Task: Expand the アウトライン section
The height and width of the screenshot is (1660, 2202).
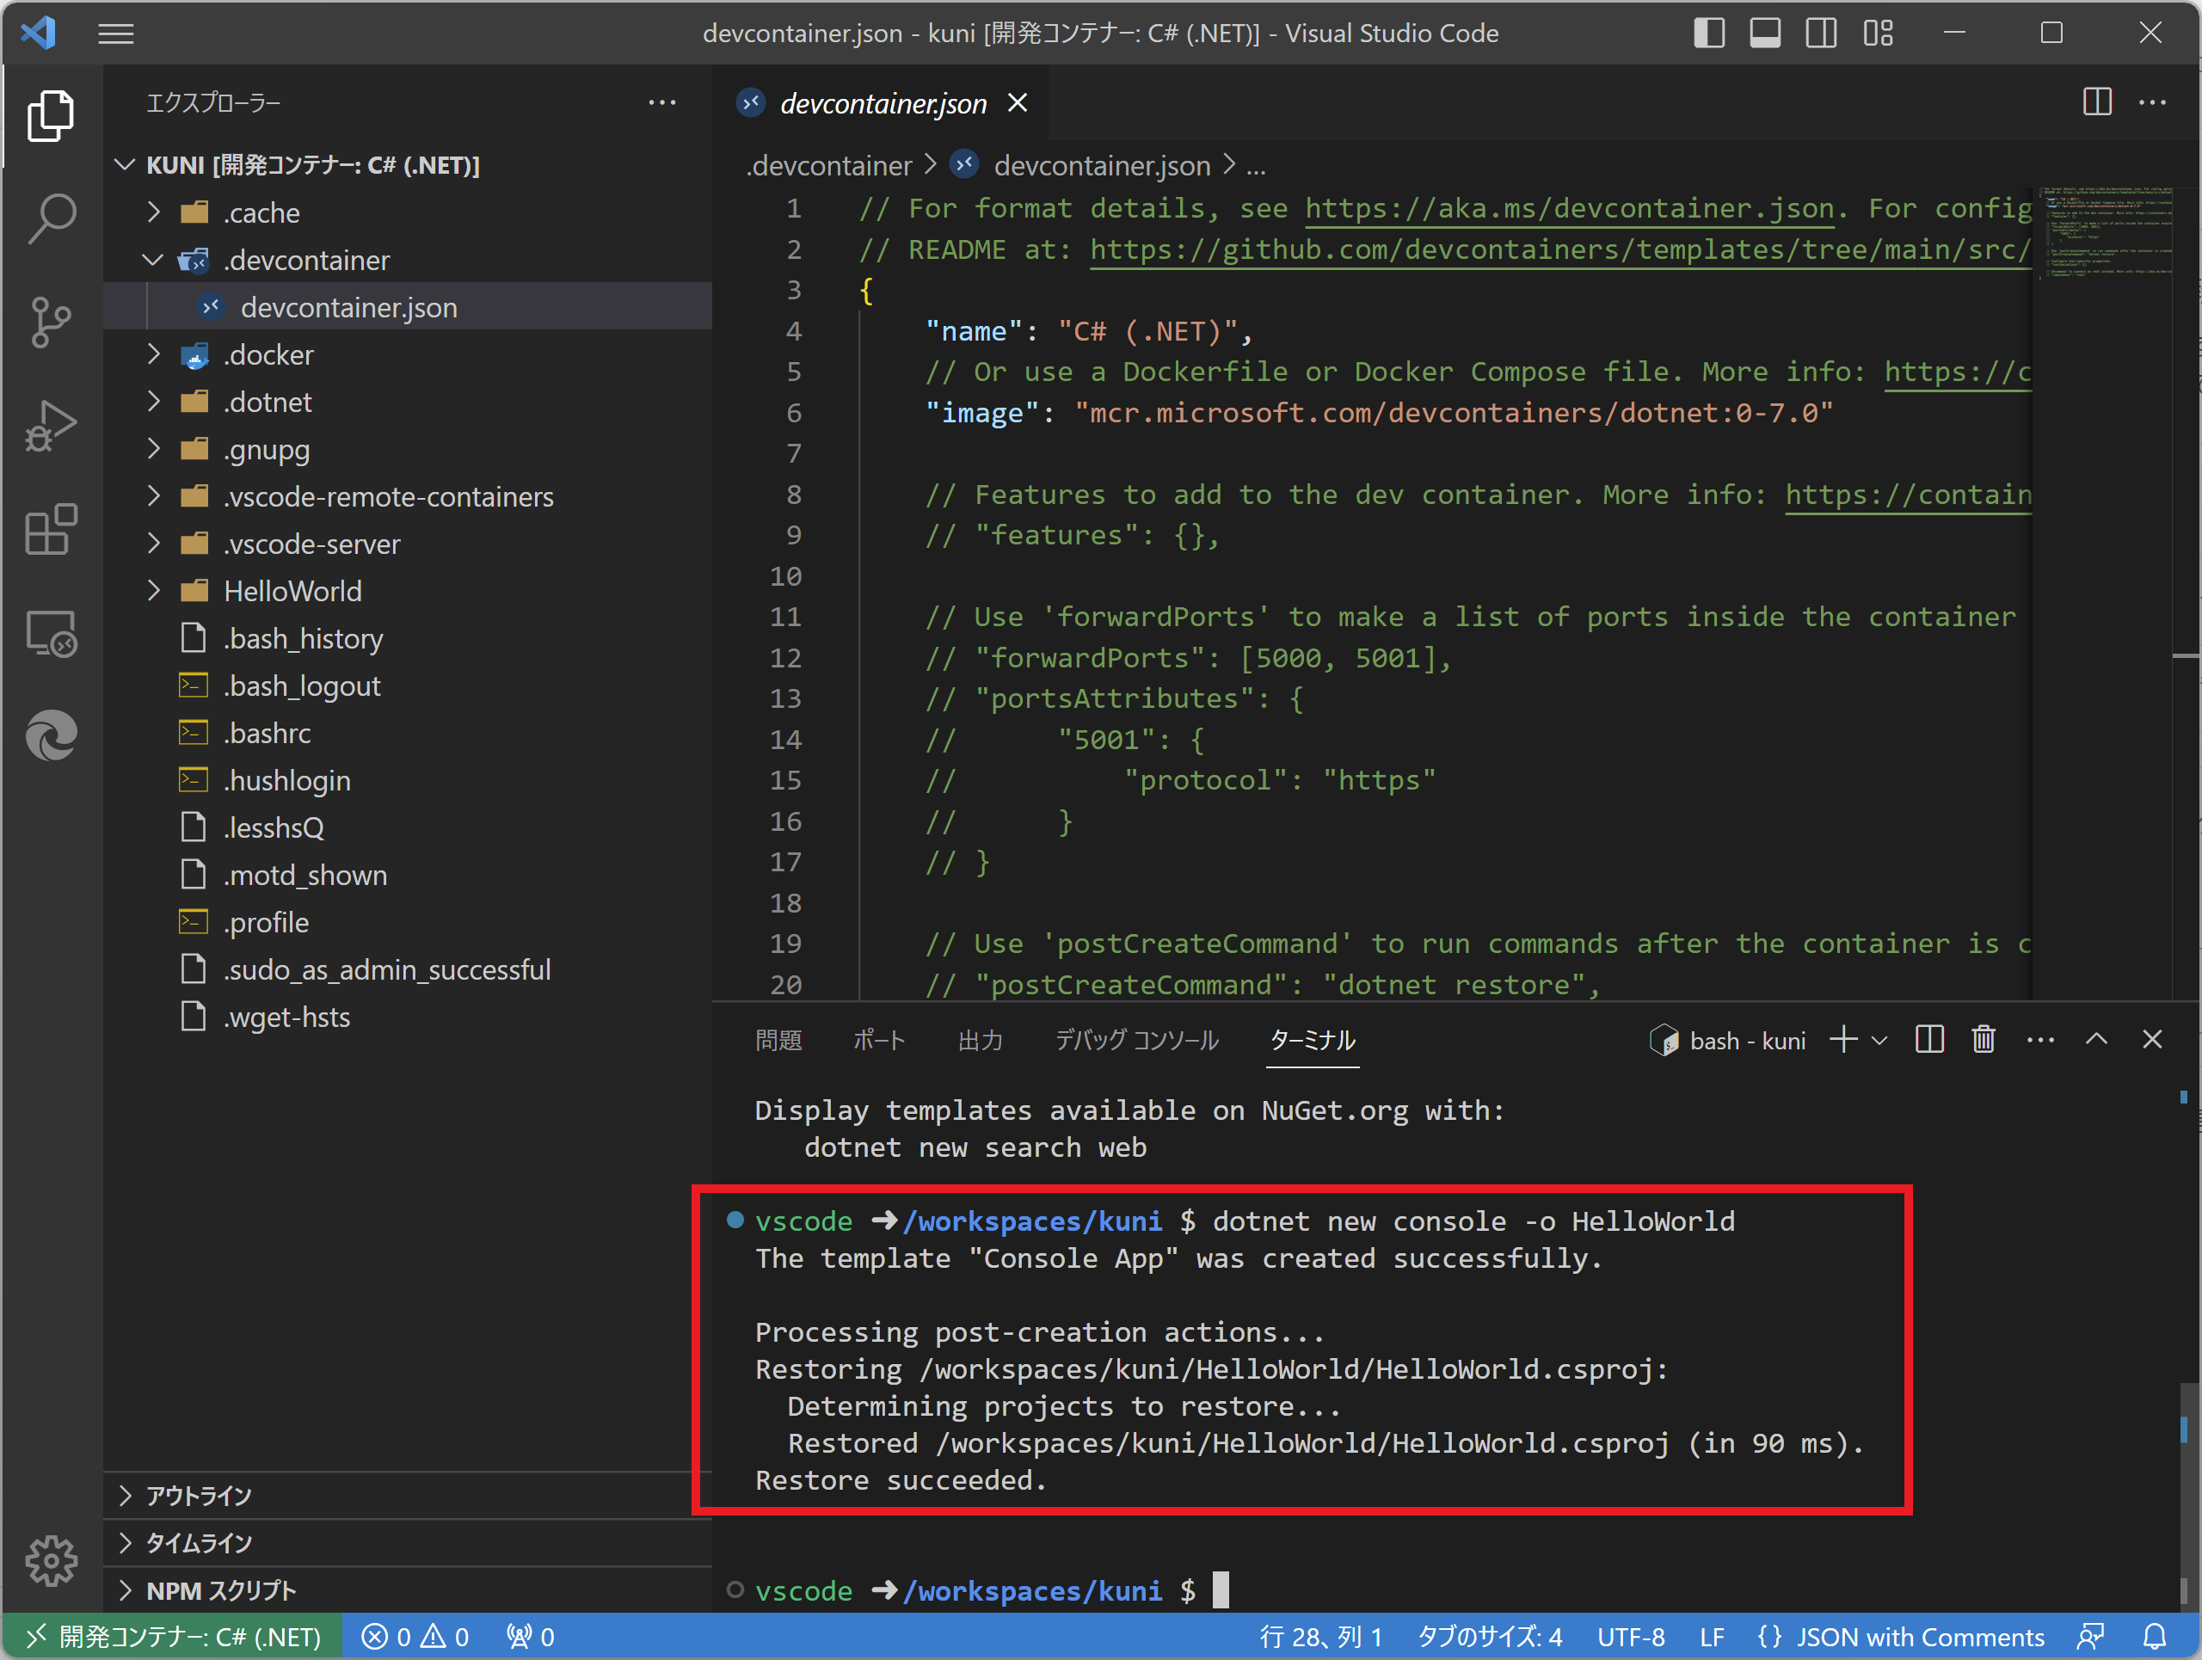Action: [x=409, y=1496]
